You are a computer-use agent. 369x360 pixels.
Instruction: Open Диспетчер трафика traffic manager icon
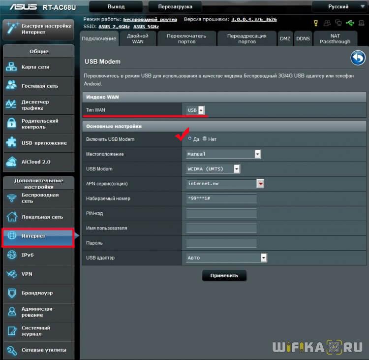pyautogui.click(x=11, y=104)
